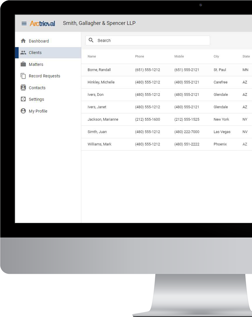Open Settings from the sidebar
Screen dimensions: 252x317
coord(48,99)
